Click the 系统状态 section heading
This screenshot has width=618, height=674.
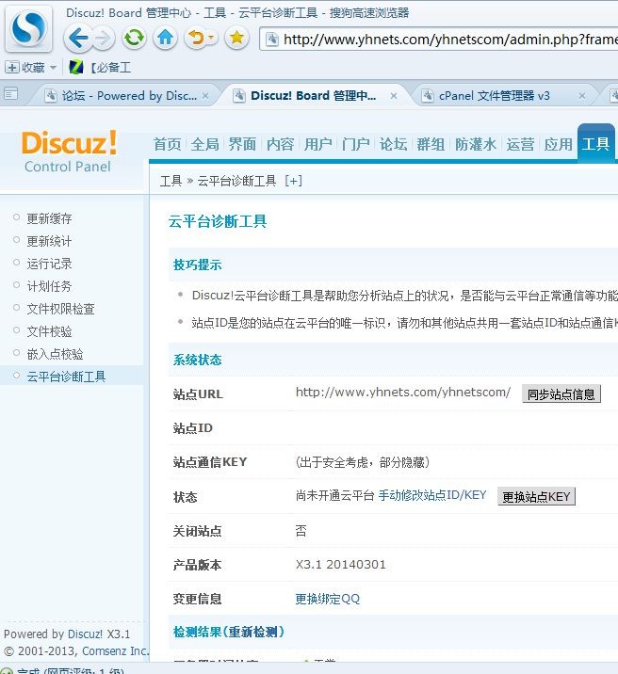[x=198, y=360]
